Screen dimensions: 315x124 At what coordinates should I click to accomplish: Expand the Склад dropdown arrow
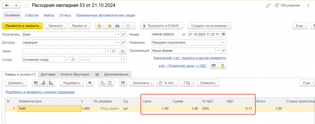68,60
